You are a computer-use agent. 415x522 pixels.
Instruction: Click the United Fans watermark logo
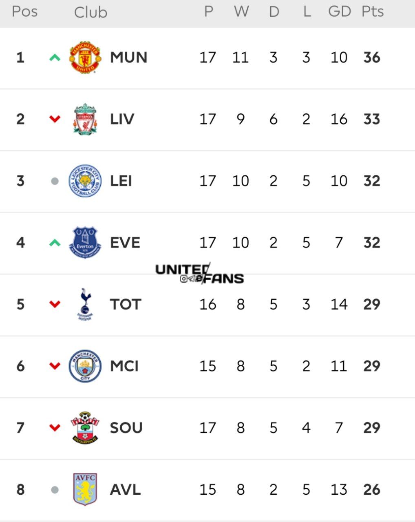coord(200,274)
